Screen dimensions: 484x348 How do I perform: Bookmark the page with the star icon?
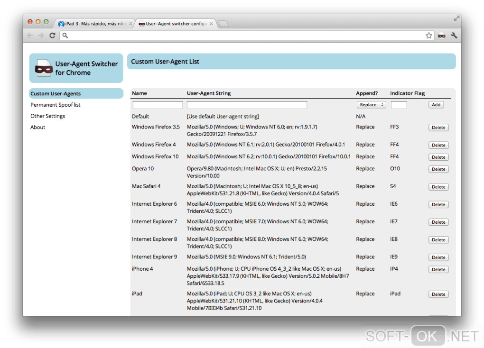click(429, 36)
